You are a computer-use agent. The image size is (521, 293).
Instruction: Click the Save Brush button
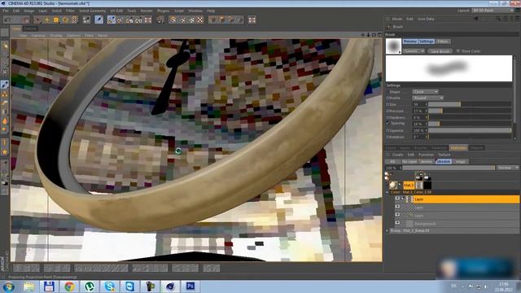pos(440,51)
